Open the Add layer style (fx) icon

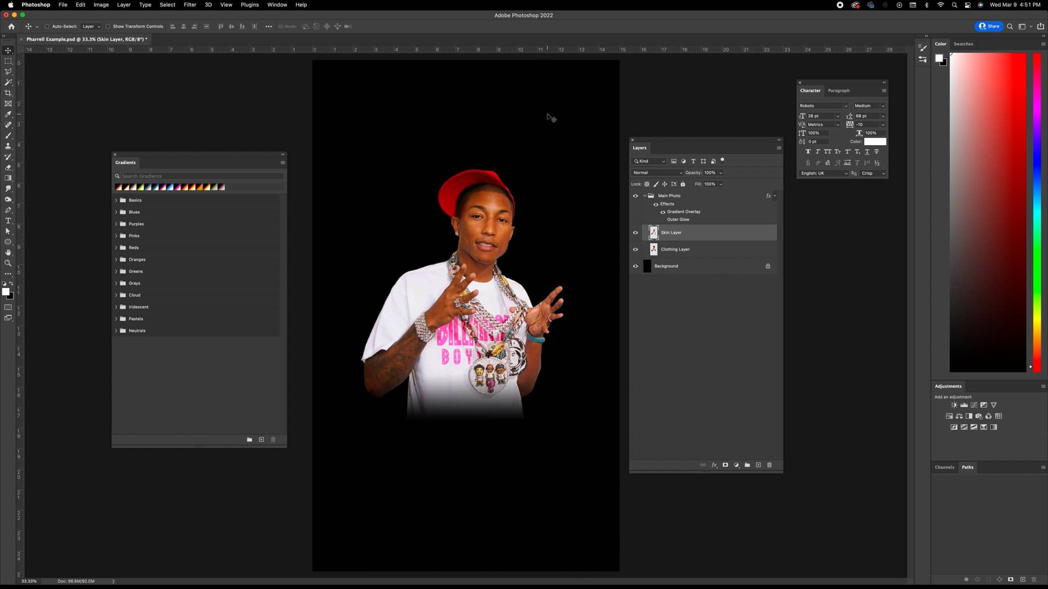click(x=714, y=465)
